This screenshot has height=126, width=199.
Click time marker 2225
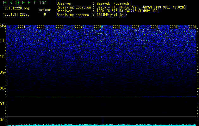tap(97, 27)
